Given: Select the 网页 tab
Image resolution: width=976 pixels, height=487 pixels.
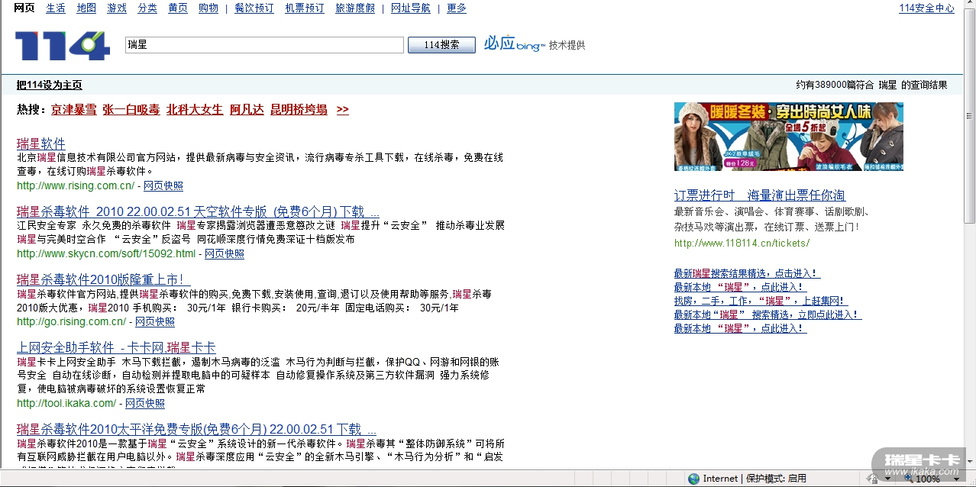Looking at the screenshot, I should pyautogui.click(x=24, y=8).
